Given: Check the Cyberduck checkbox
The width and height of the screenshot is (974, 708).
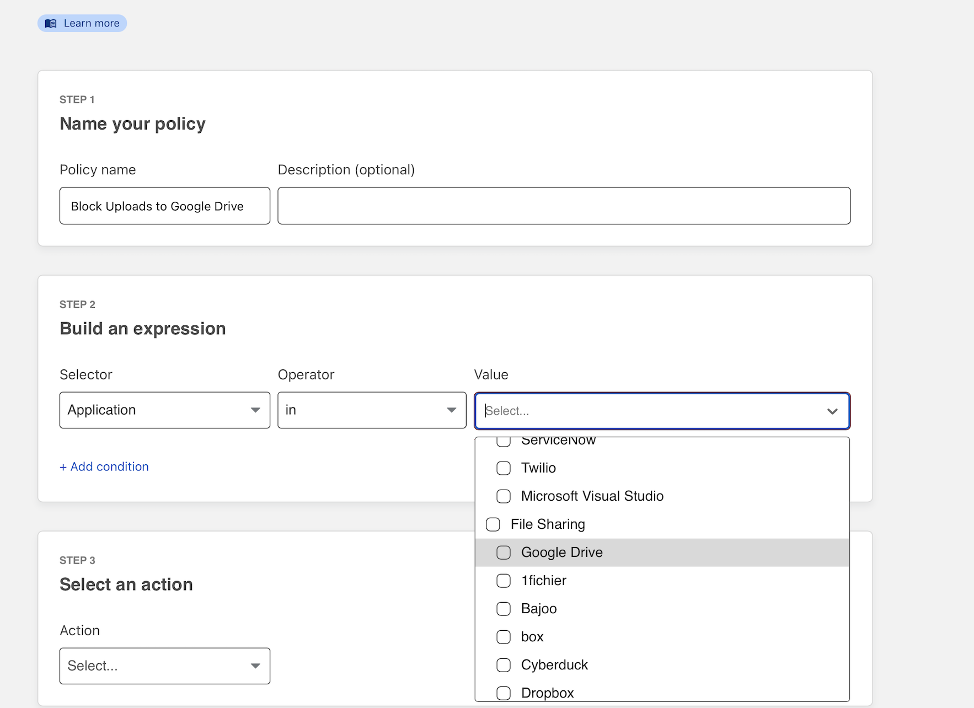Looking at the screenshot, I should click(x=503, y=665).
